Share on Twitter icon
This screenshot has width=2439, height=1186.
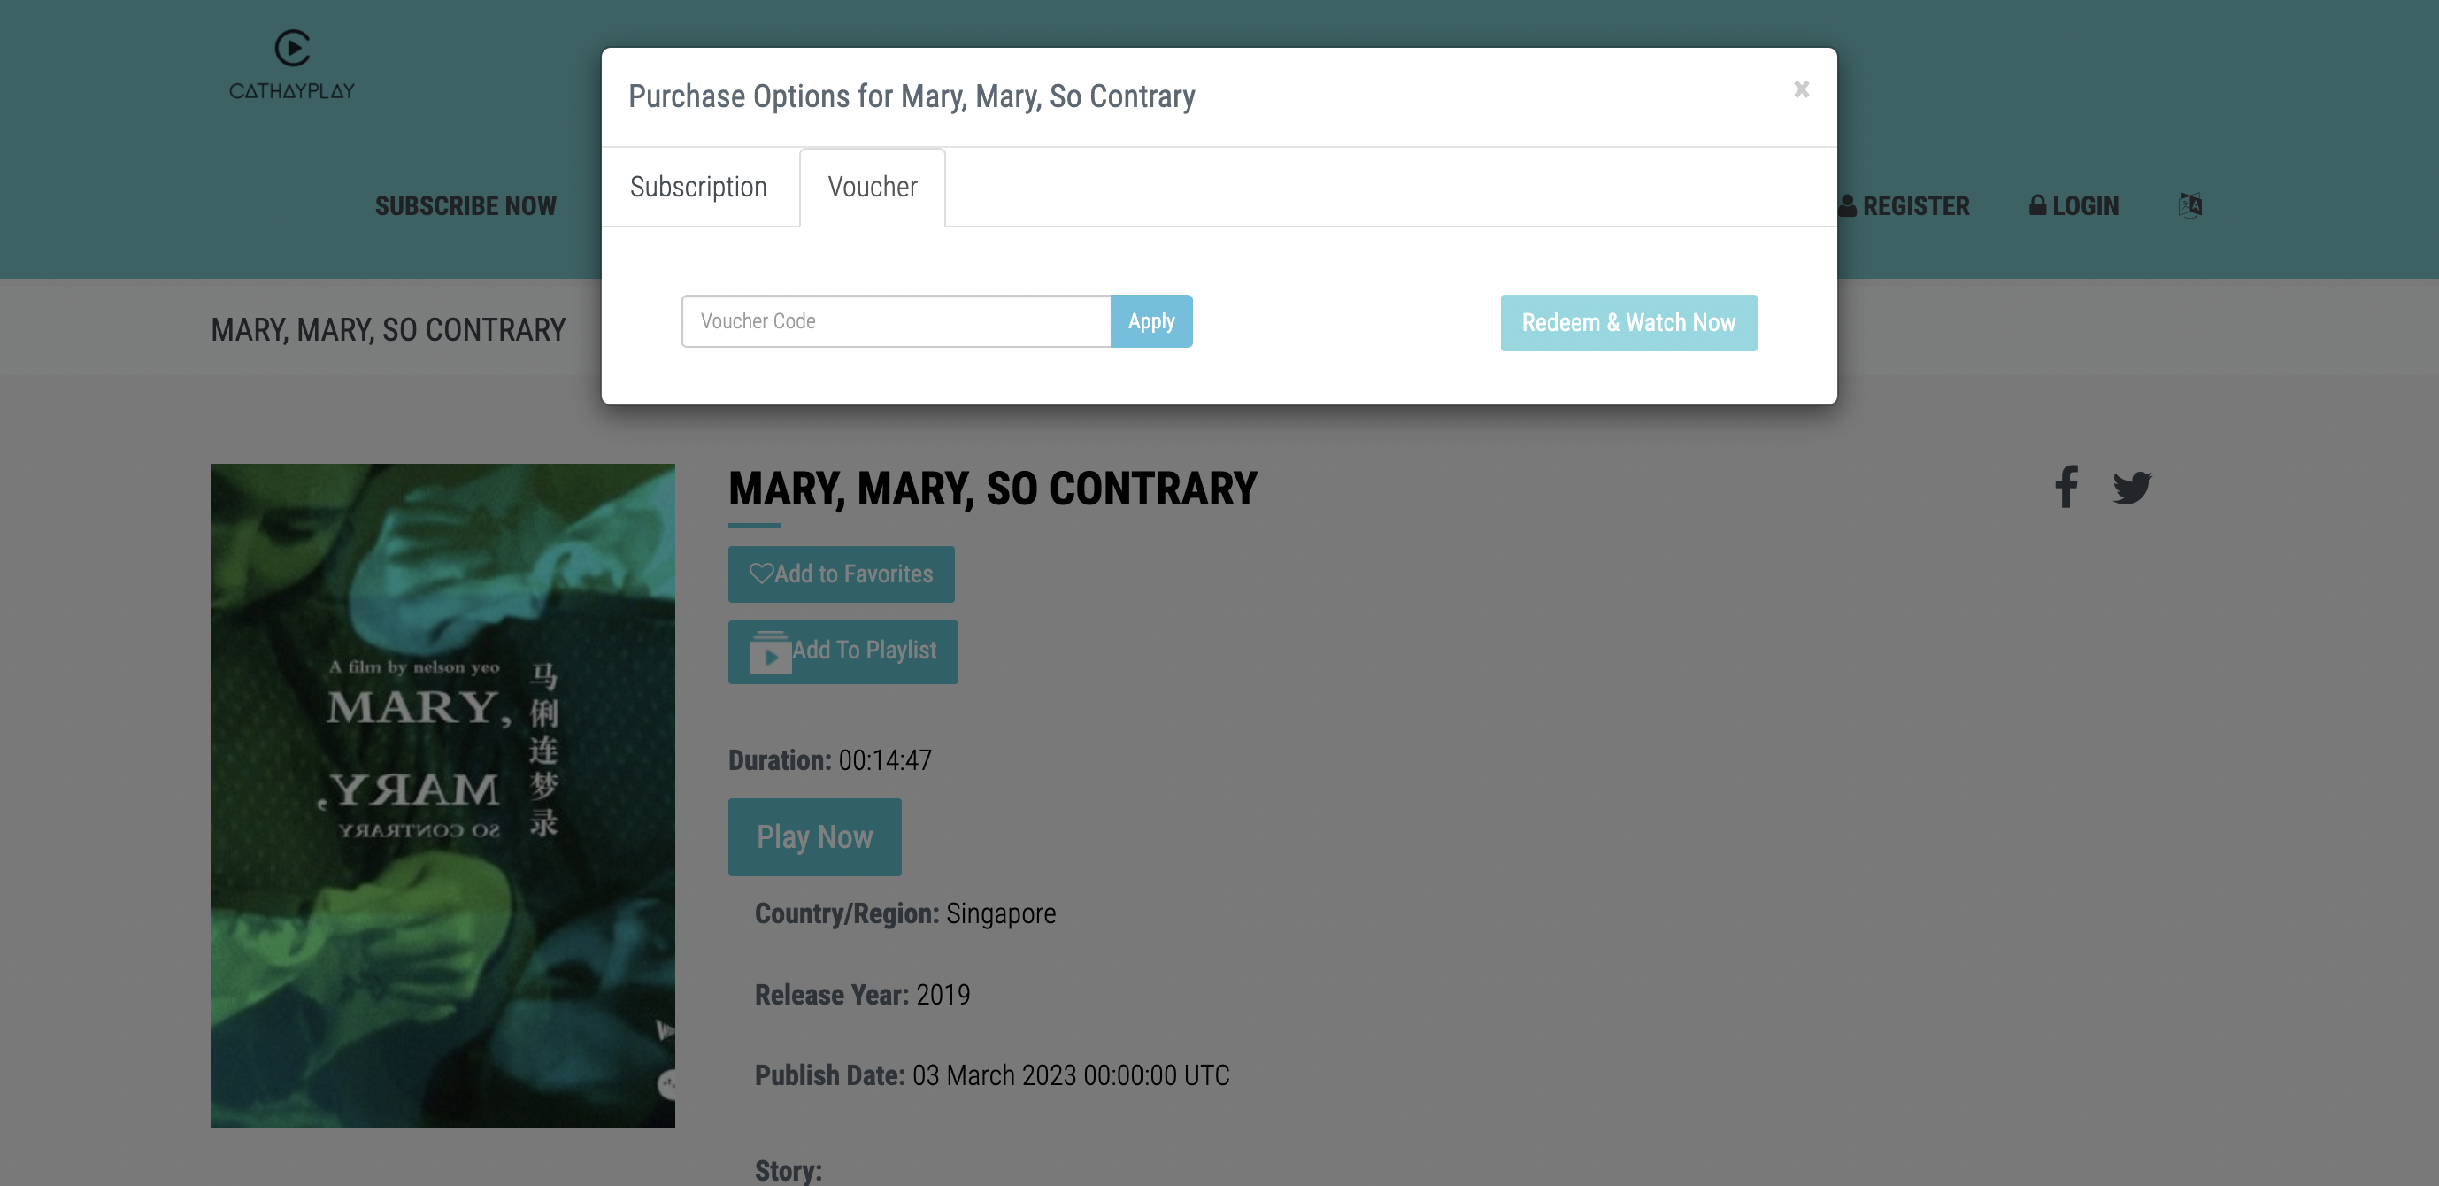pos(2131,487)
